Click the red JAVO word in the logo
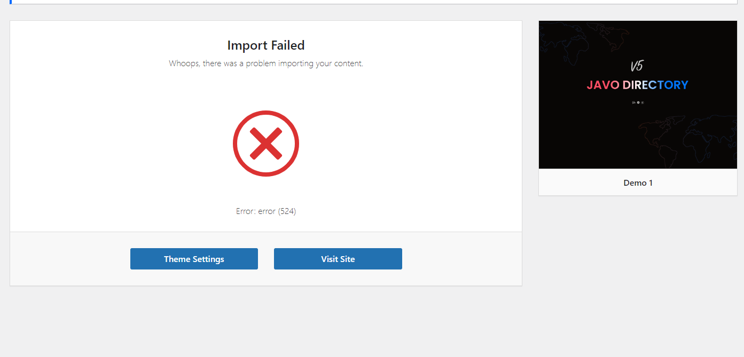 pyautogui.click(x=603, y=85)
